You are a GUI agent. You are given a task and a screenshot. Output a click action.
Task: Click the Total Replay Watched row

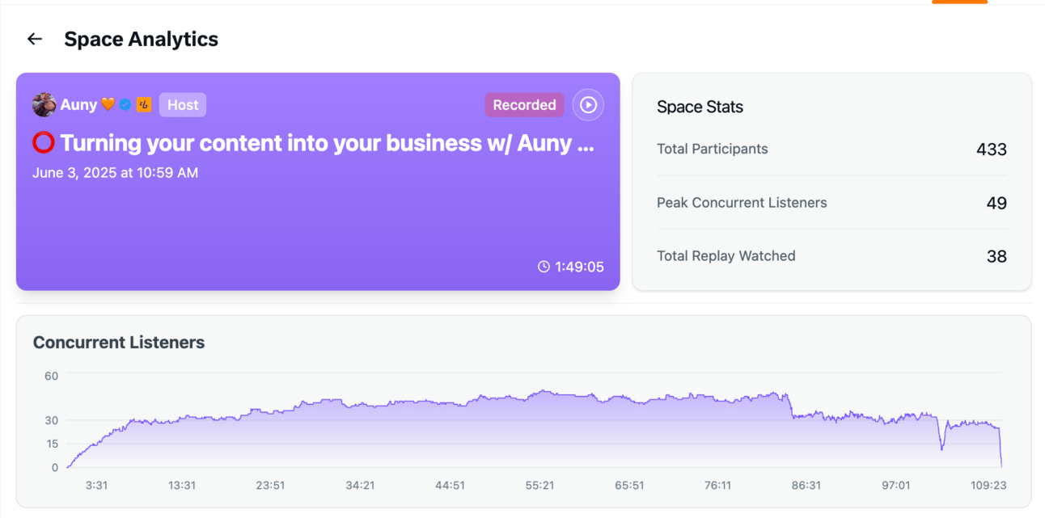[831, 256]
